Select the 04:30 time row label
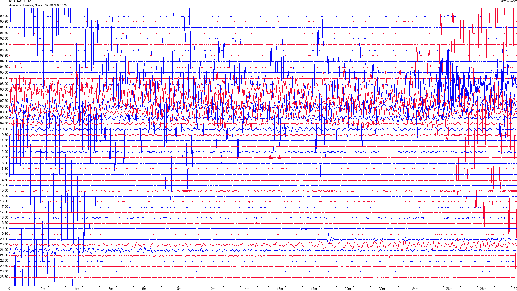The image size is (517, 291). pos(4,67)
